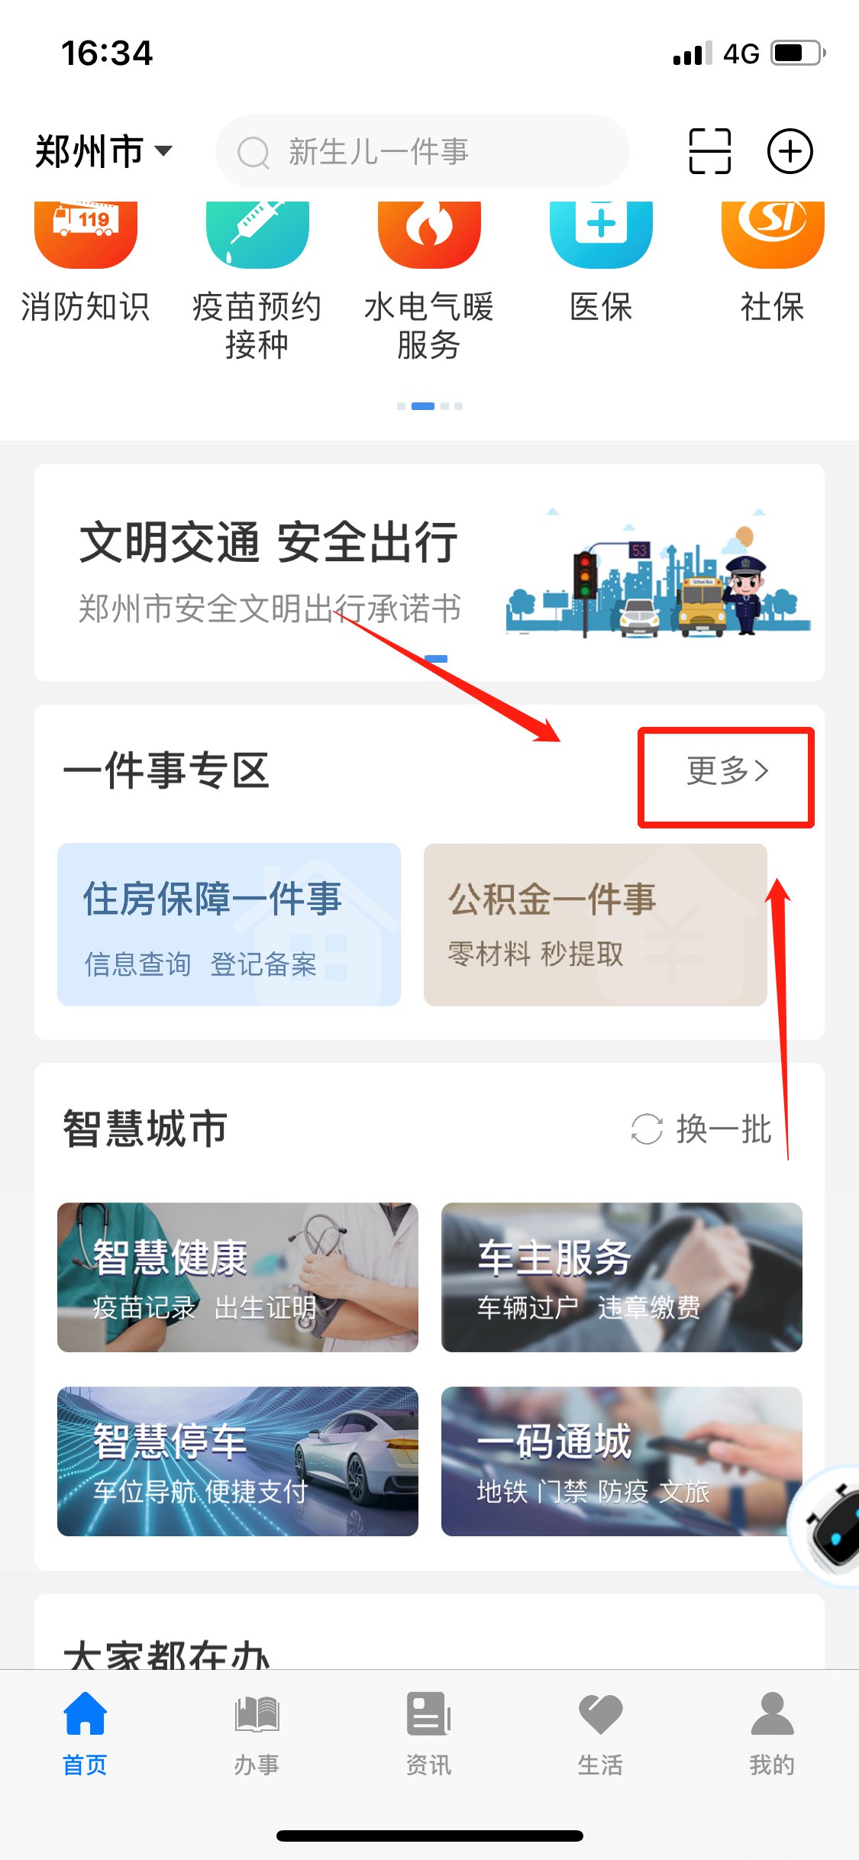Tap the circled plus add icon
This screenshot has height=1860, width=859.
tap(790, 151)
